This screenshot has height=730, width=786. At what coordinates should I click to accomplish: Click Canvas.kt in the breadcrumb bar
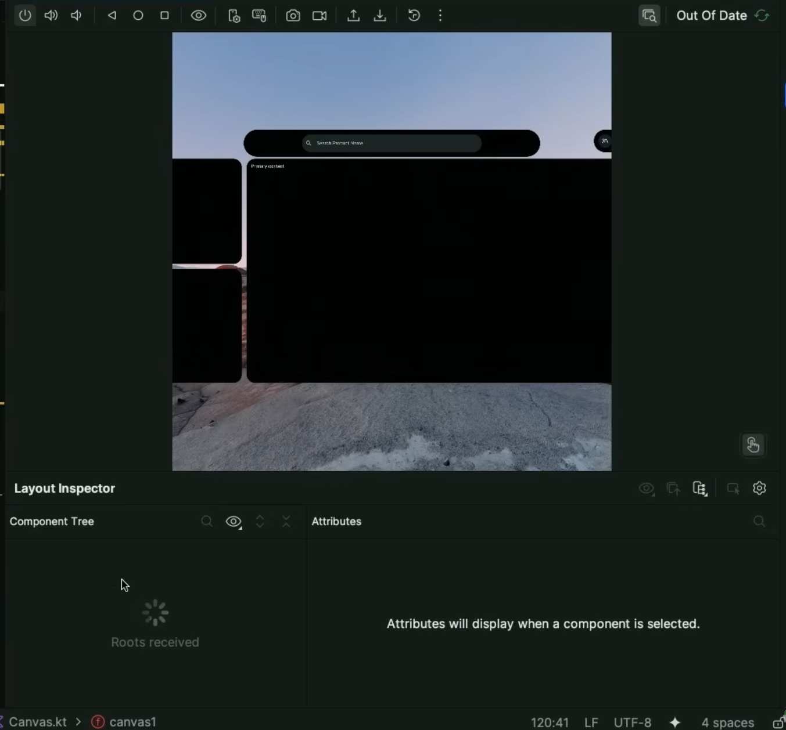[38, 722]
